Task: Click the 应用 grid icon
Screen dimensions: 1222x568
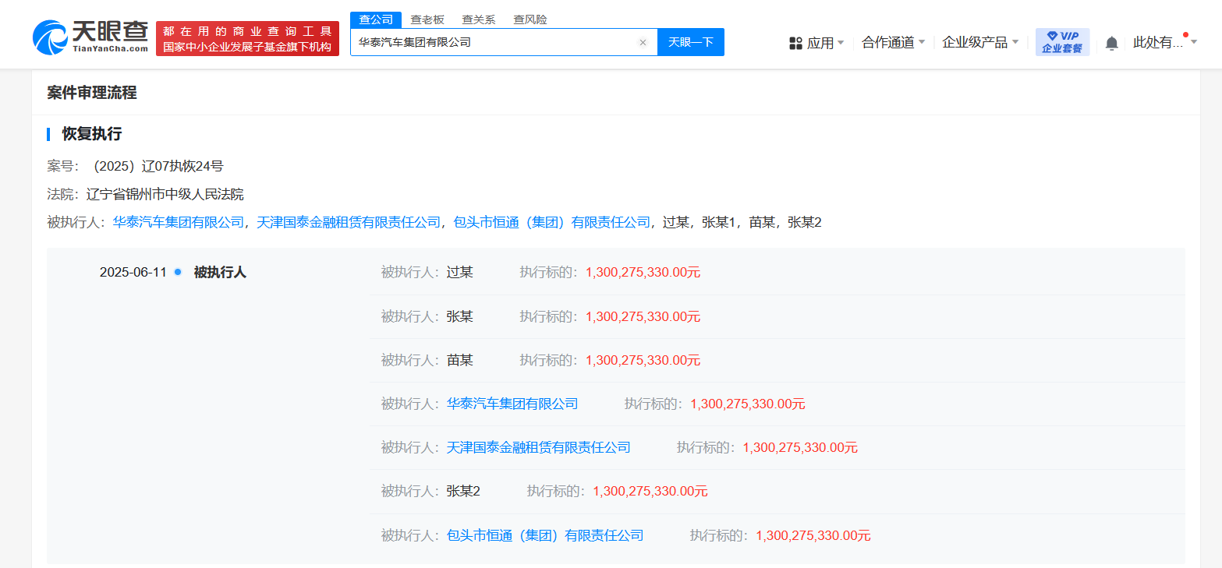Action: 795,43
